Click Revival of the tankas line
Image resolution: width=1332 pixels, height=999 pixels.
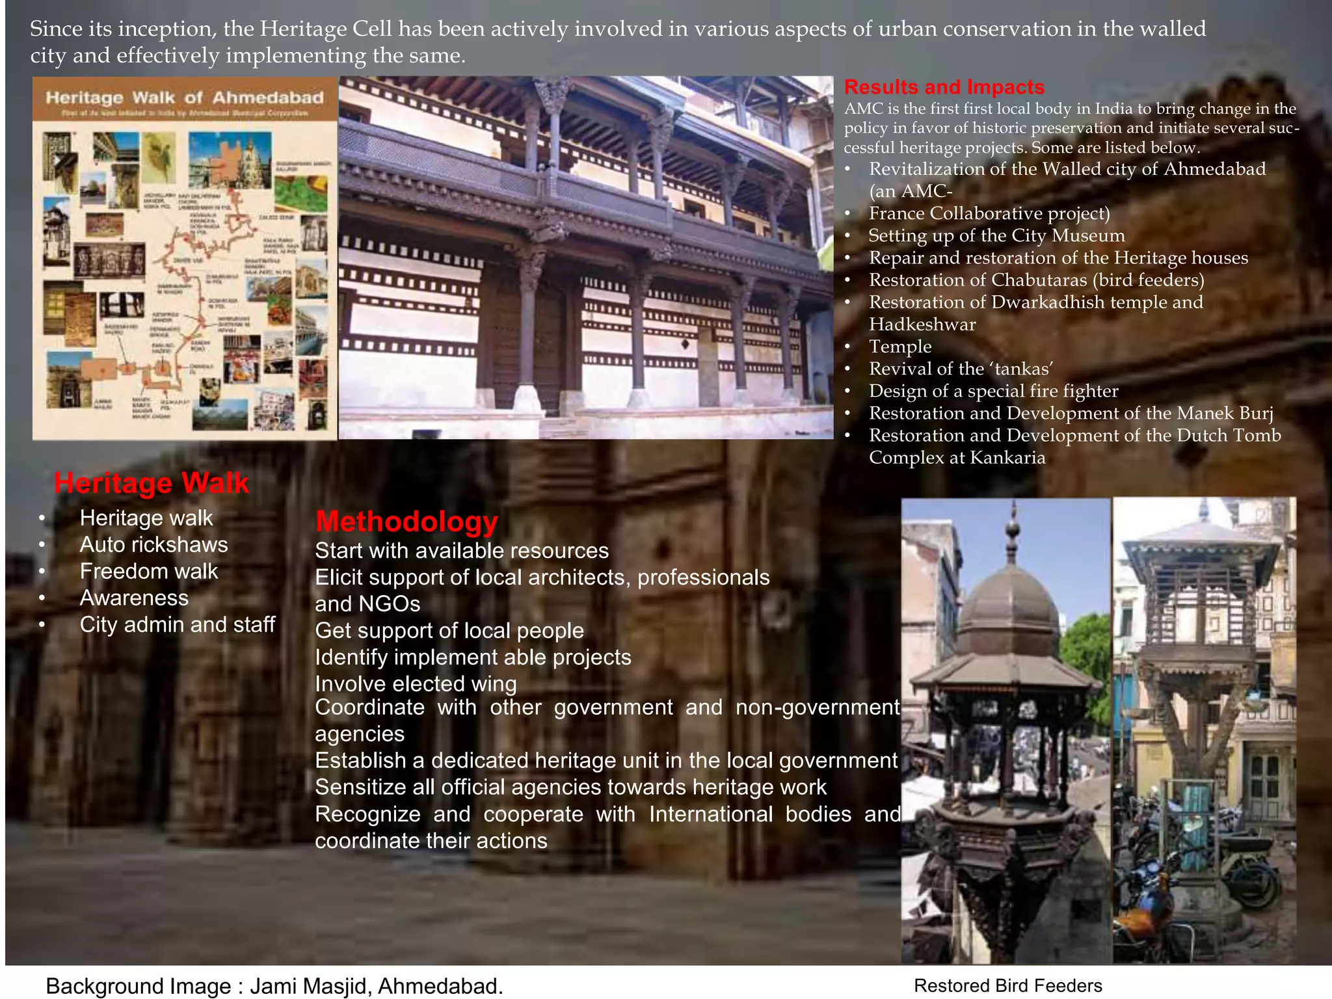pyautogui.click(x=961, y=369)
